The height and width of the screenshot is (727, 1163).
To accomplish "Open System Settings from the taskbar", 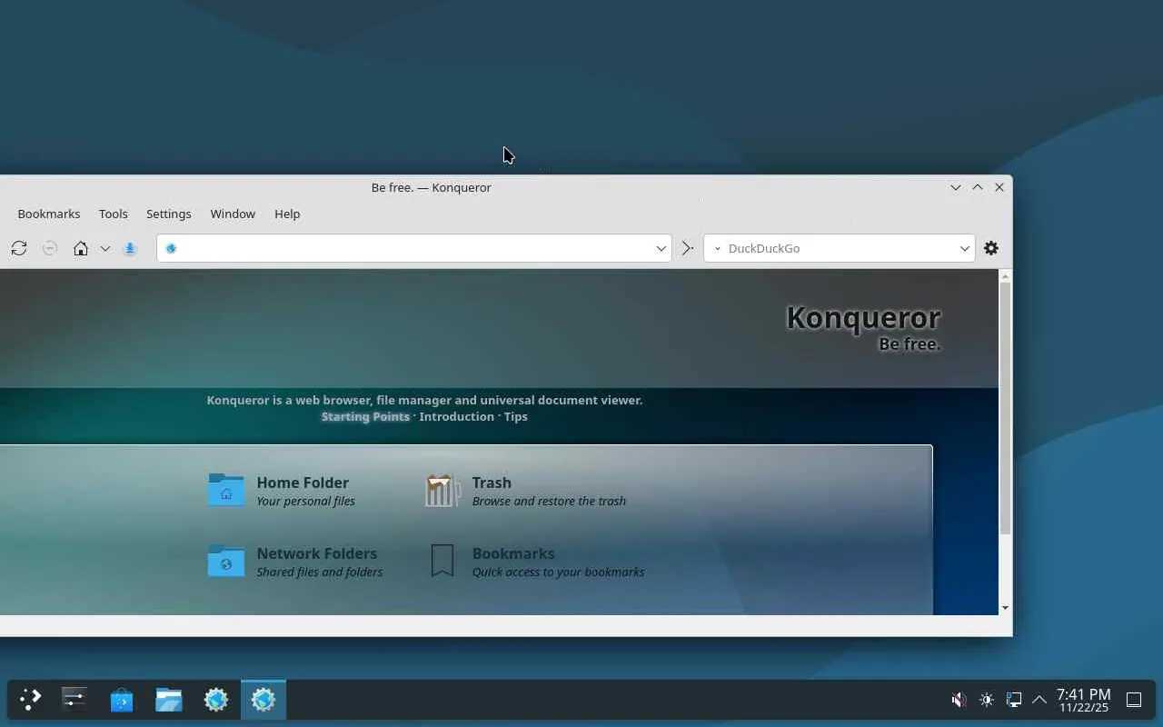I will pyautogui.click(x=75, y=700).
